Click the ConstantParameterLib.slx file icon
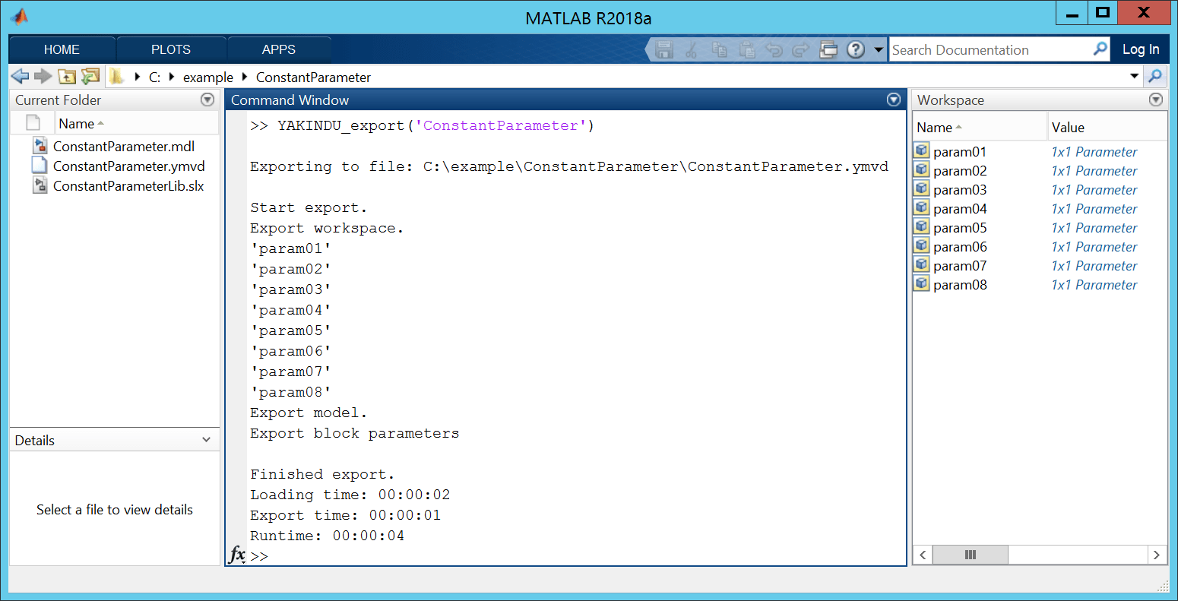This screenshot has width=1178, height=601. point(40,185)
